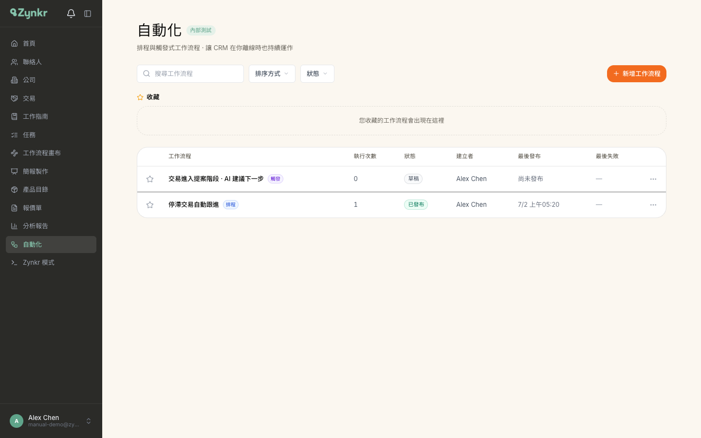Open 工作流程畫布
Viewport: 701px width, 438px height.
(x=51, y=153)
